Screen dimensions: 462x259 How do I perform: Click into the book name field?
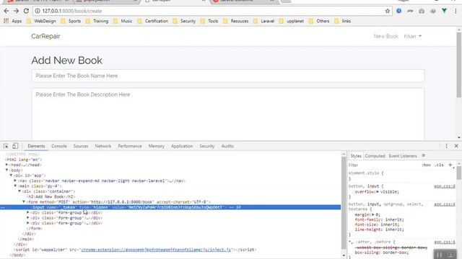click(x=228, y=76)
